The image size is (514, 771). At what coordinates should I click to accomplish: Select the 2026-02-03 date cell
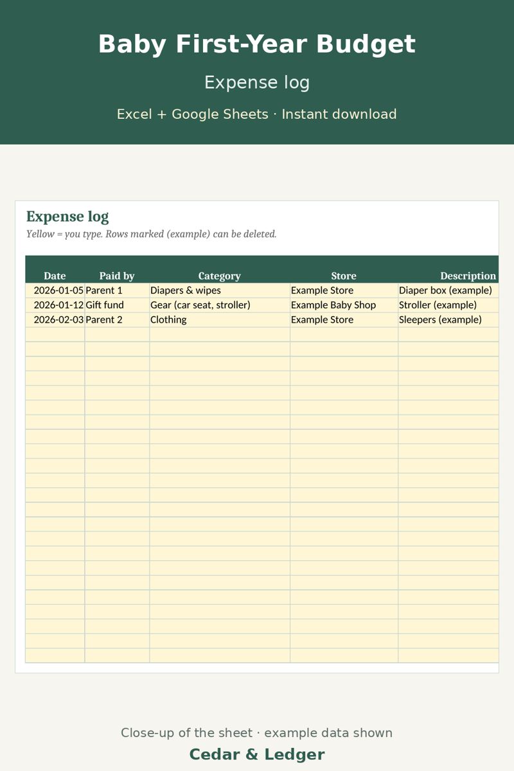pos(55,320)
